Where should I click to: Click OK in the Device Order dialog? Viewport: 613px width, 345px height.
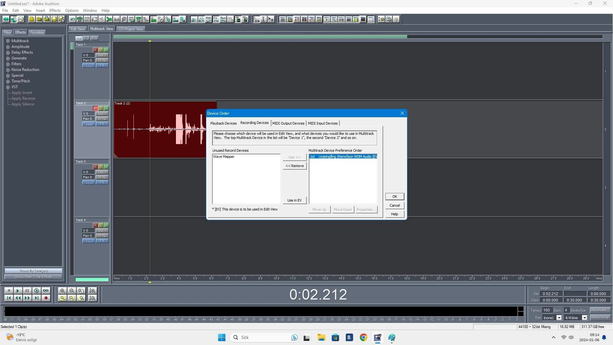395,196
